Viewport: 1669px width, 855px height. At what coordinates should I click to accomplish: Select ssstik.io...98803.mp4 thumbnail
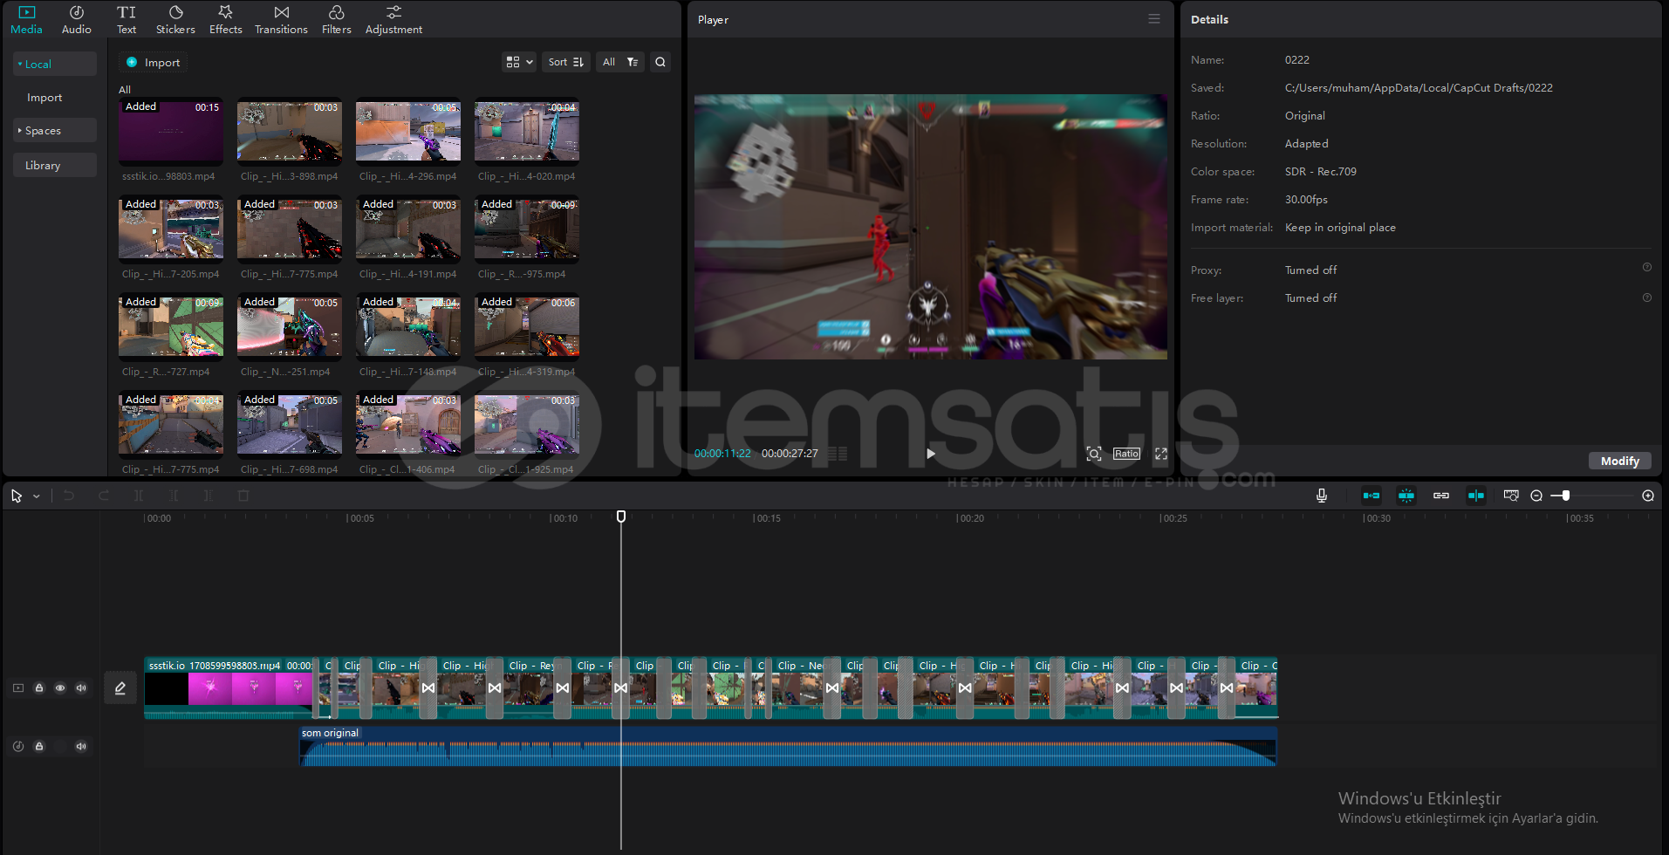click(171, 131)
